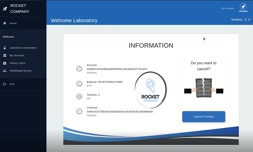Screen dimensions: 253x152
Task: Click the tokens exchange icon
Action: click(79, 97)
